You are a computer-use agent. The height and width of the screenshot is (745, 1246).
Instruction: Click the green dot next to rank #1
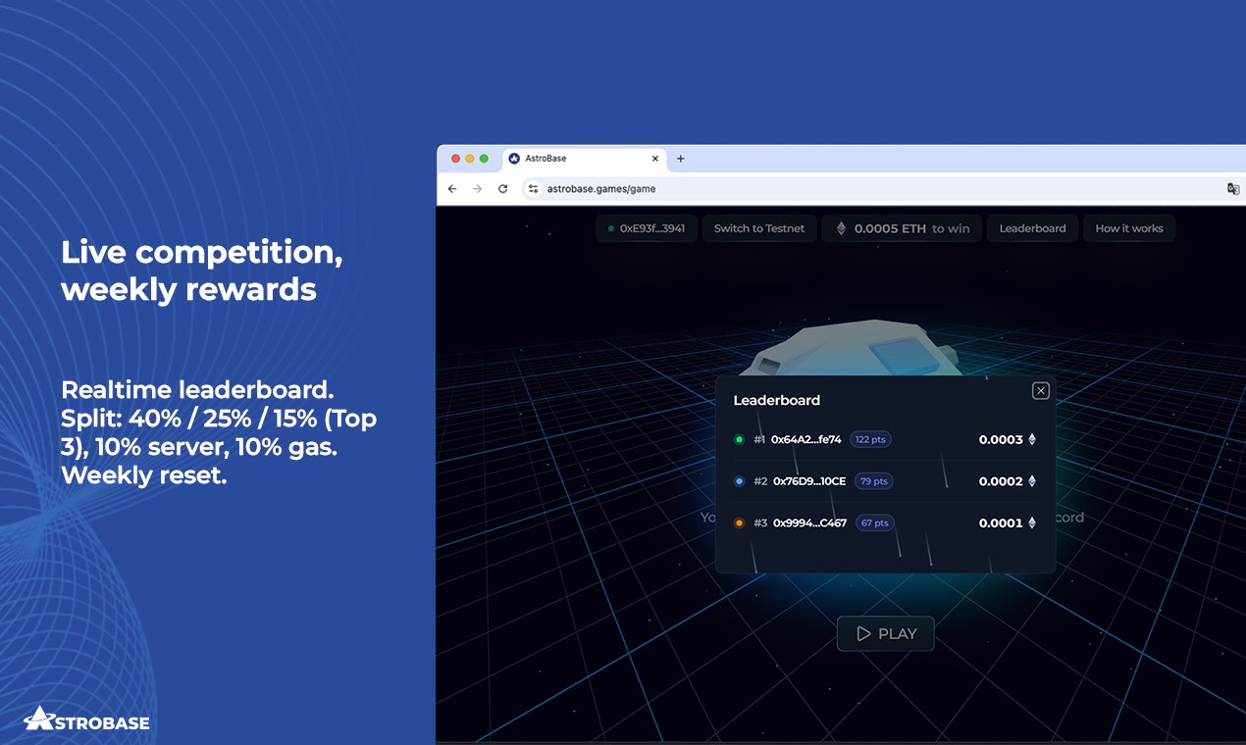coord(739,439)
